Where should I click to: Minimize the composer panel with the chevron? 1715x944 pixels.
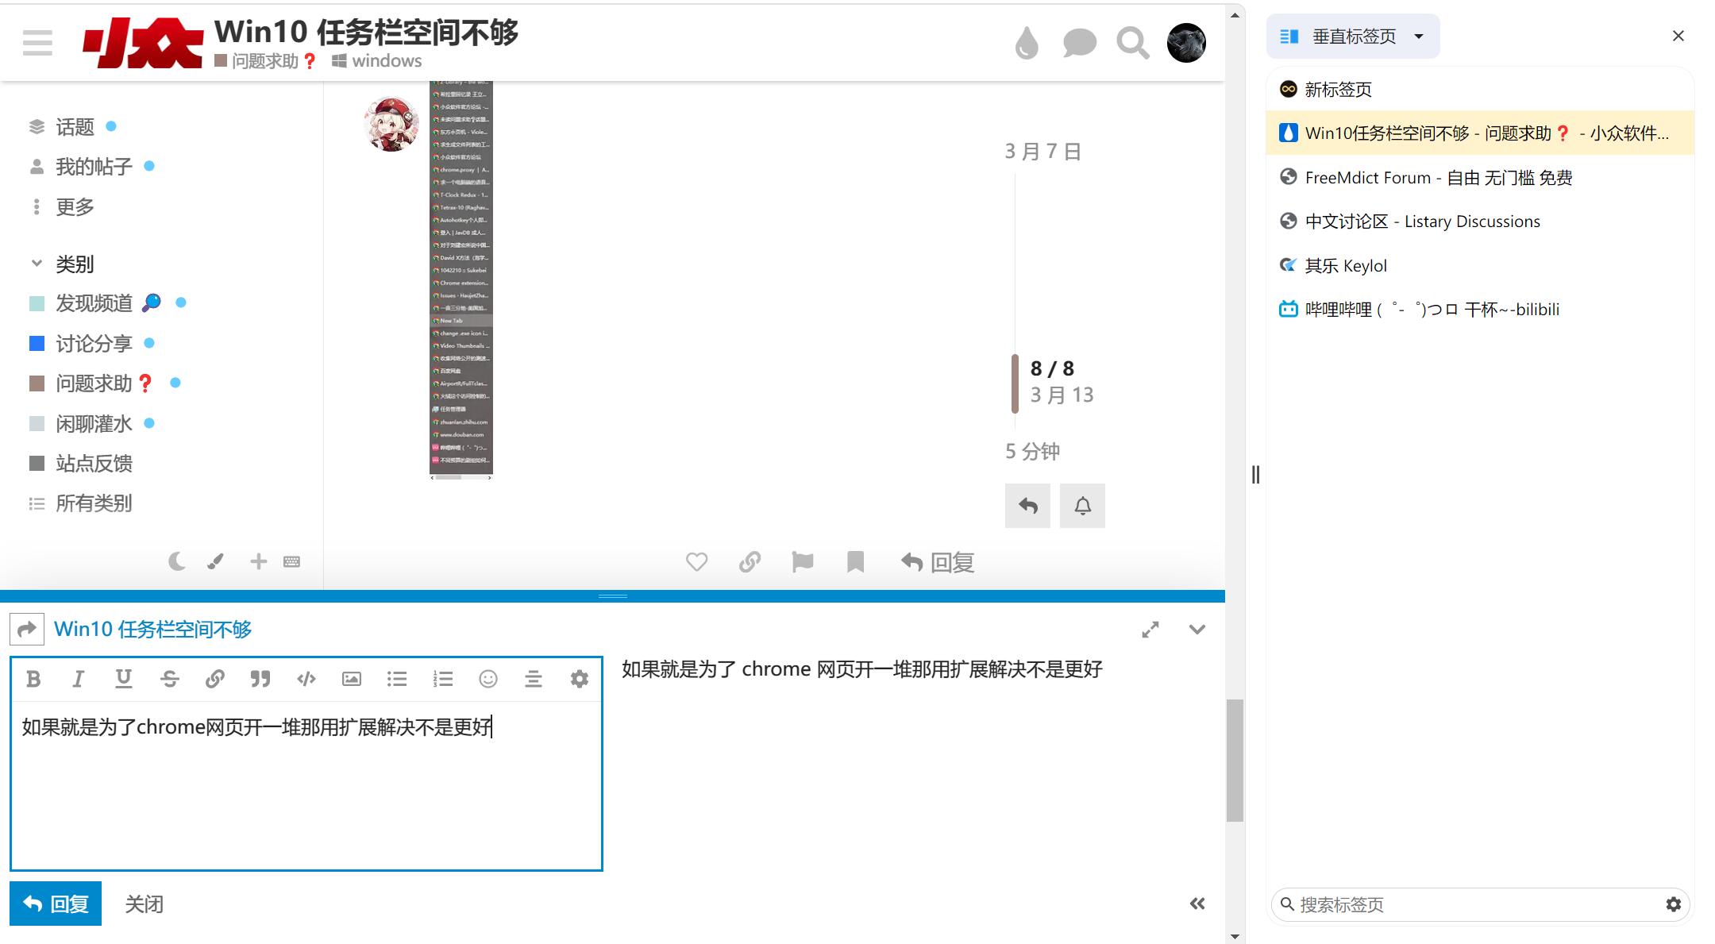coord(1197,630)
